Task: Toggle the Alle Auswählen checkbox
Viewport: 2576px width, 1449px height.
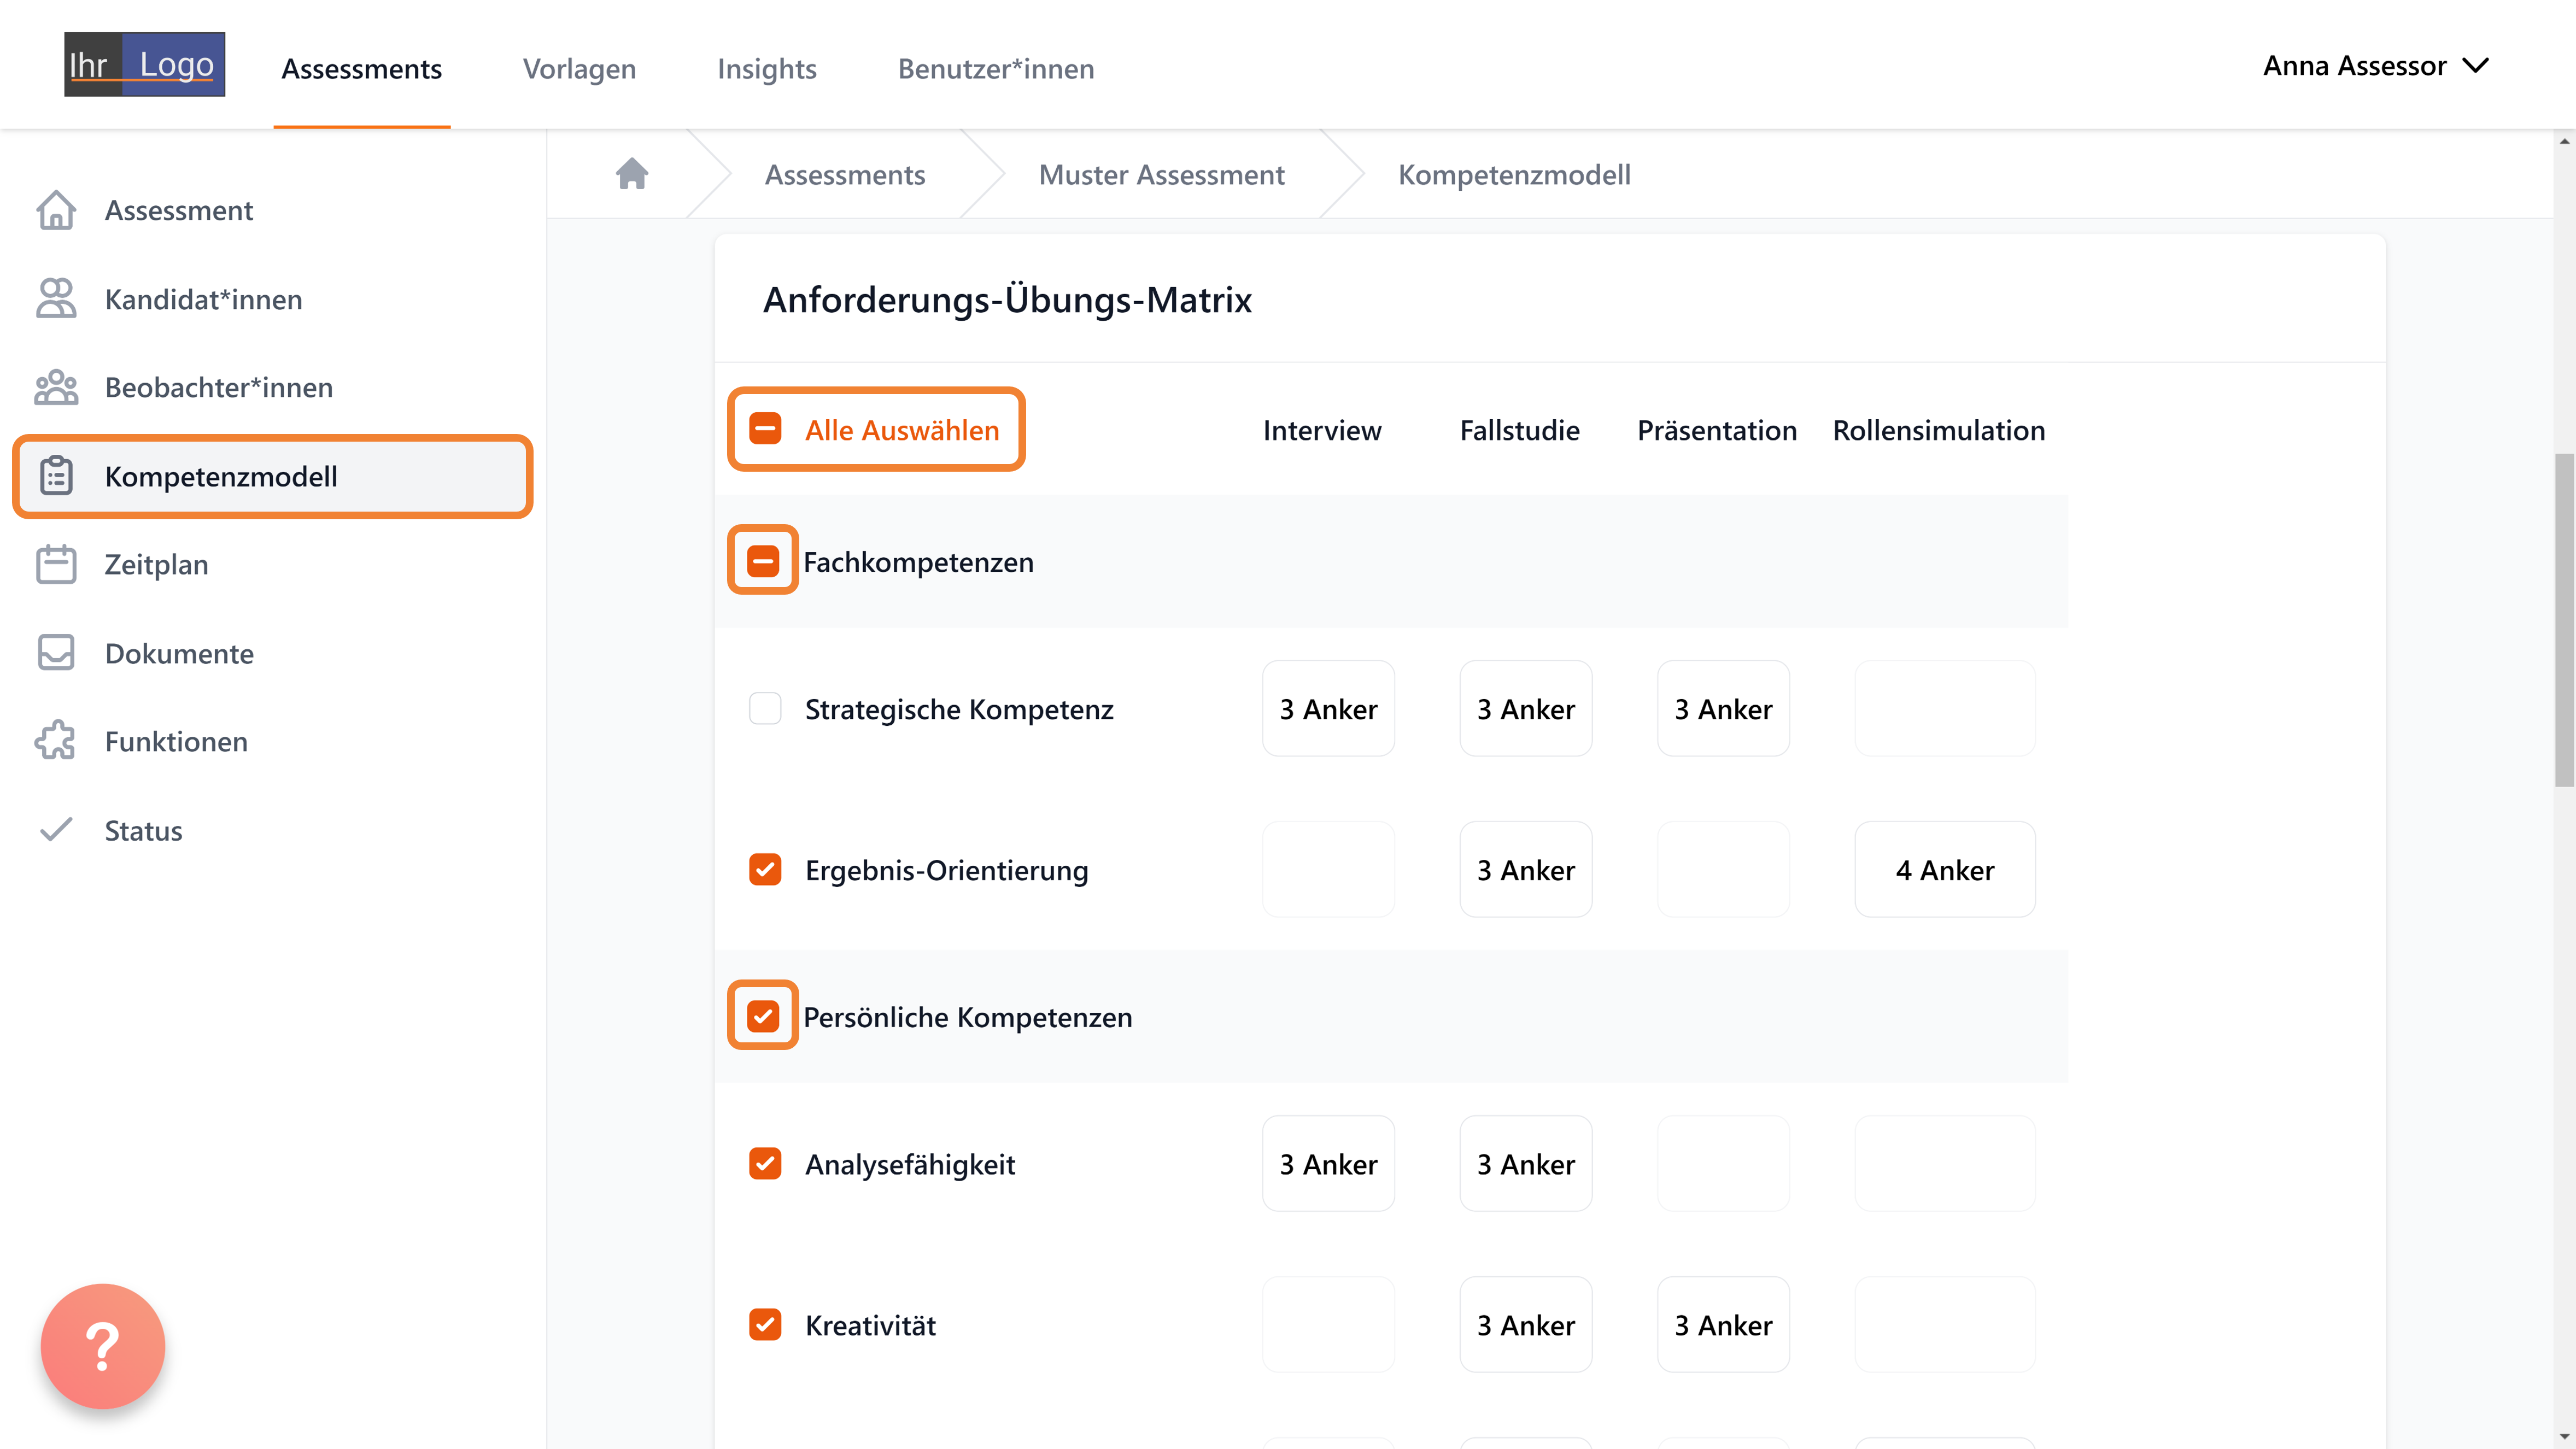Action: (765, 429)
